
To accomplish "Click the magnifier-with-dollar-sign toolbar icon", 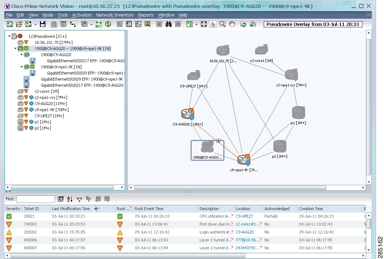I will 147,24.
